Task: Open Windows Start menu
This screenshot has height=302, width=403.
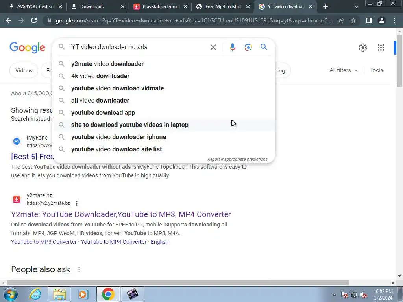Action: (10, 294)
